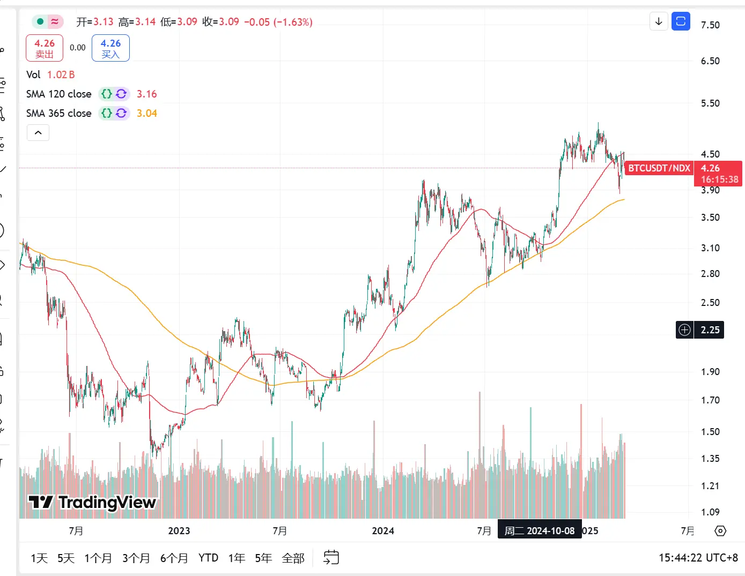The image size is (745, 576).
Task: Click the go-to-date calendar icon
Action: point(331,558)
